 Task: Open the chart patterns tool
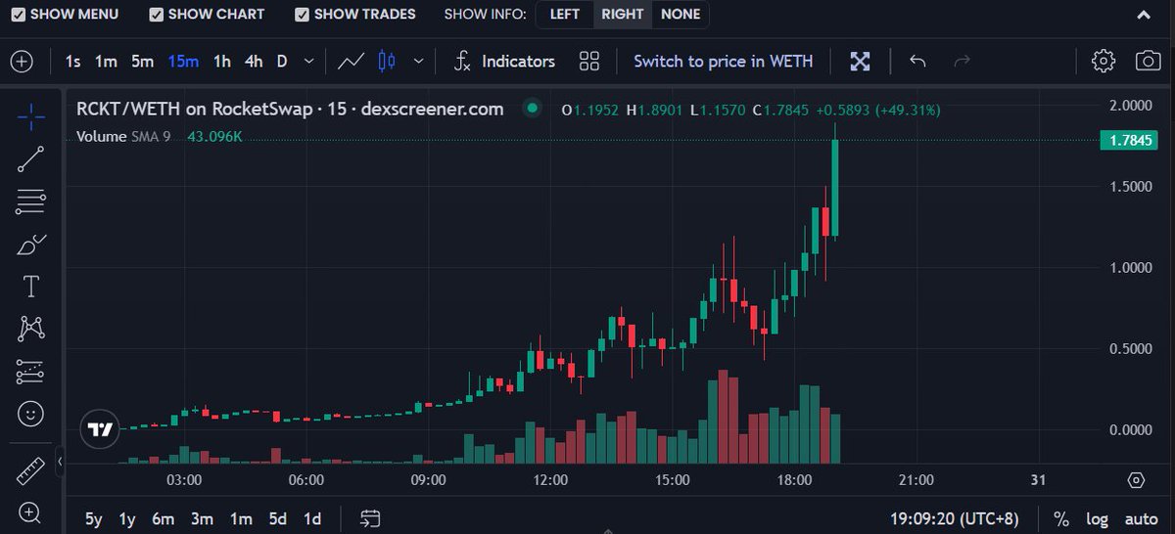30,329
